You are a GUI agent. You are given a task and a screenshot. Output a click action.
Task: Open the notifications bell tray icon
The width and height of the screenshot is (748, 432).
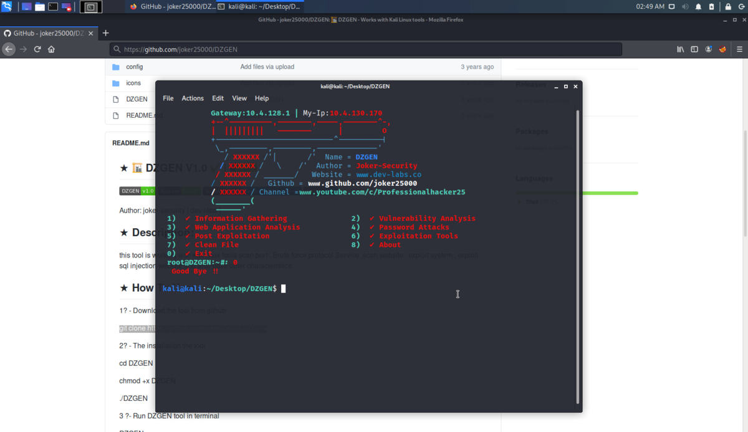point(698,7)
